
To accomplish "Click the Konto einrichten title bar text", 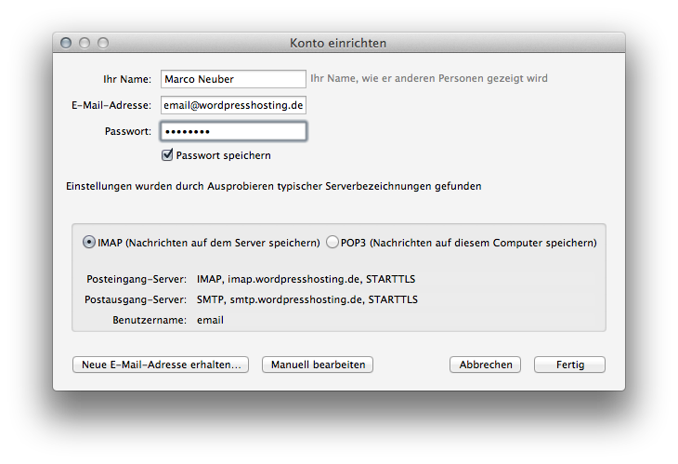I will pos(338,43).
